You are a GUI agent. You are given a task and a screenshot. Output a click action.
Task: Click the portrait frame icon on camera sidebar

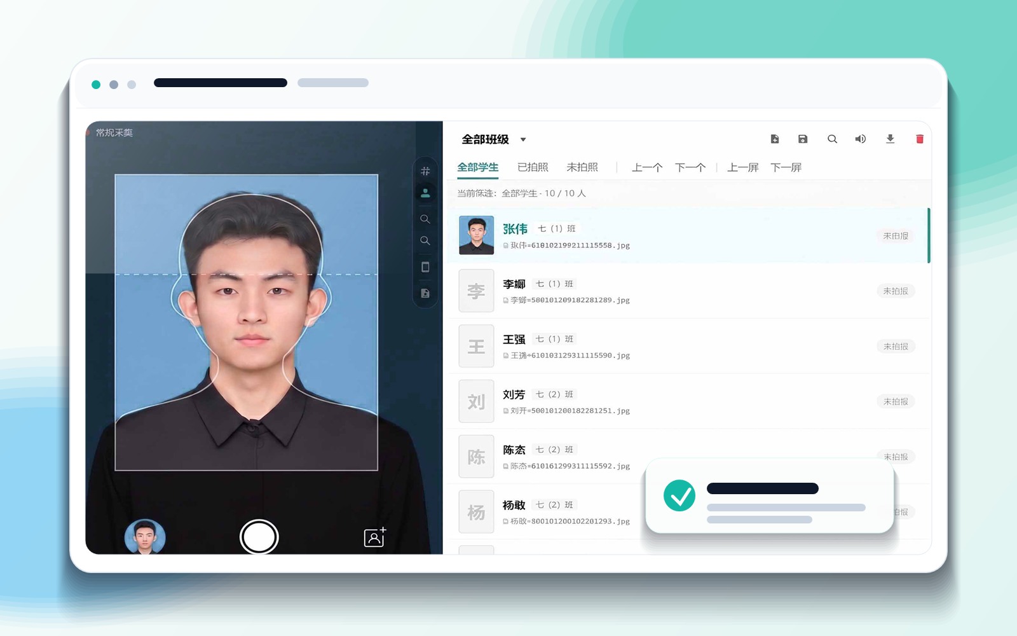click(x=425, y=267)
